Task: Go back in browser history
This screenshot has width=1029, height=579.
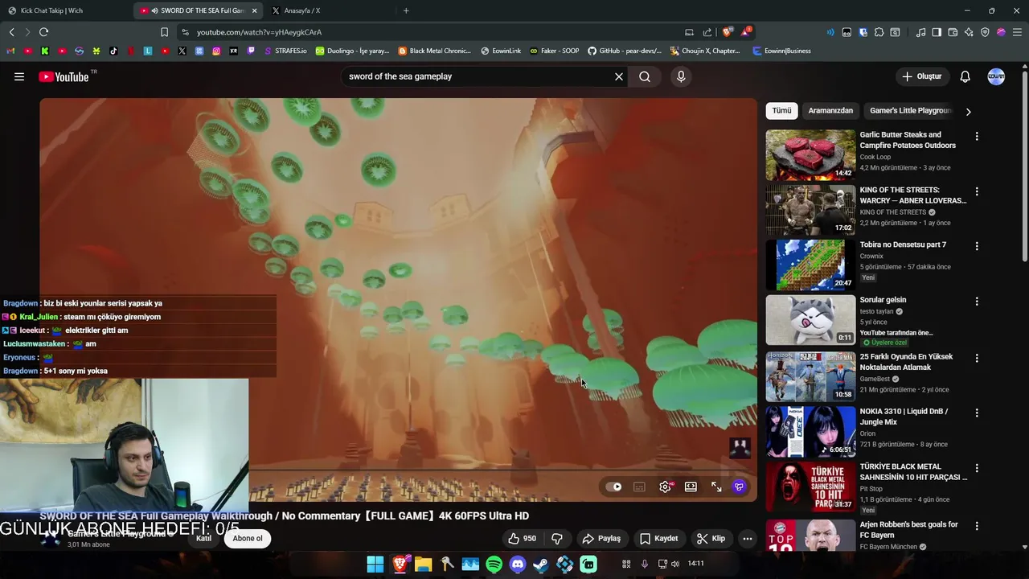Action: click(x=11, y=32)
